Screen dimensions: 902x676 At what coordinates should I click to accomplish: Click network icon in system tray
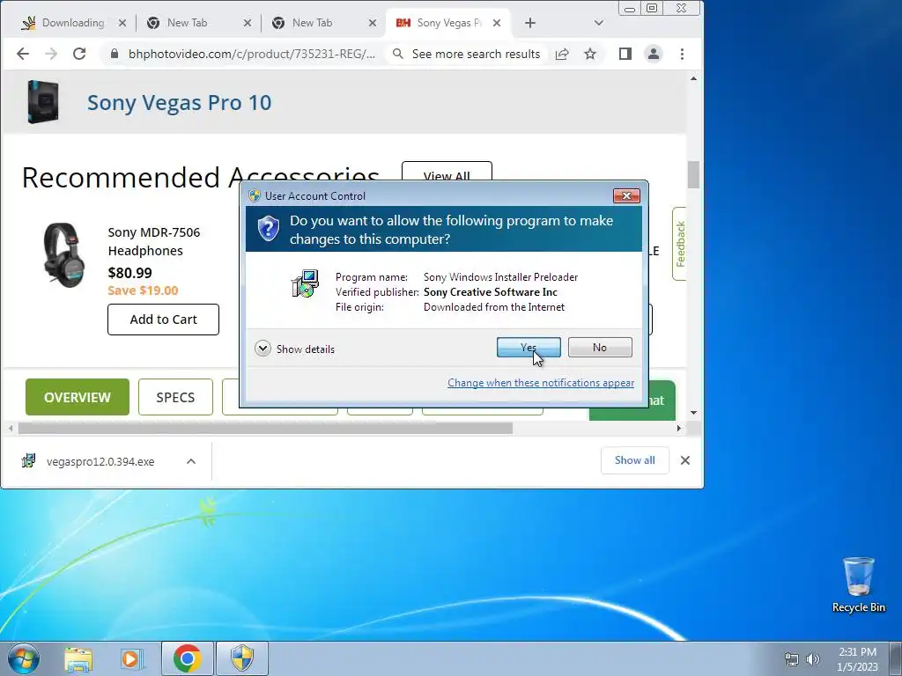[x=792, y=659]
